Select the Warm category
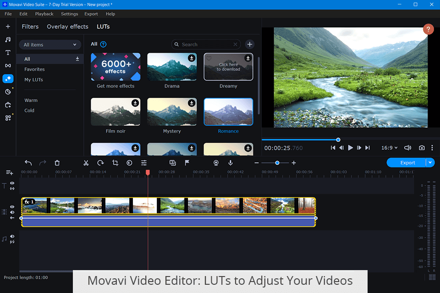Viewport: 440px width, 293px height. pyautogui.click(x=31, y=100)
